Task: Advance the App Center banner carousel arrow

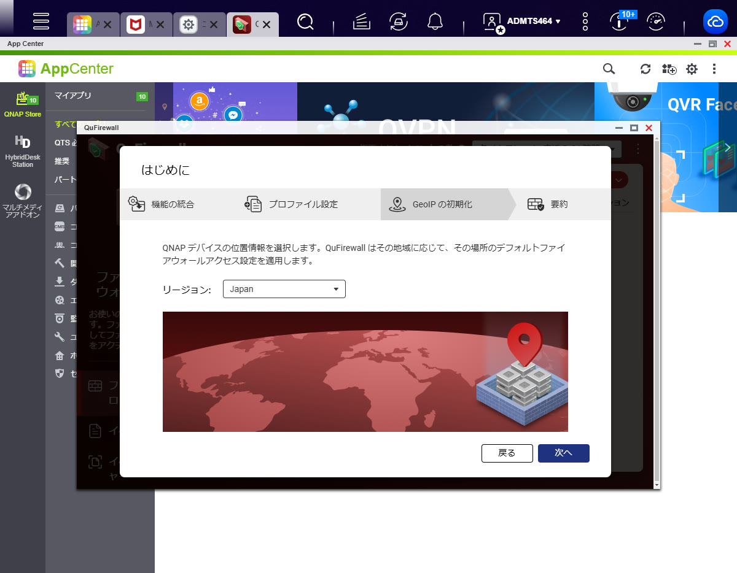Action: [728, 147]
